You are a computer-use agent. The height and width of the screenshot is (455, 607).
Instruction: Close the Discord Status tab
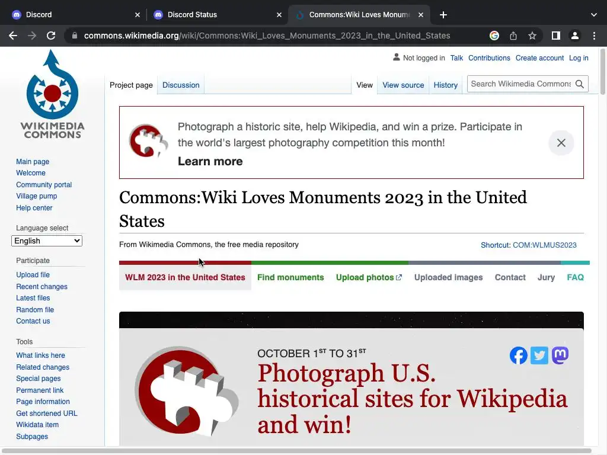279,15
